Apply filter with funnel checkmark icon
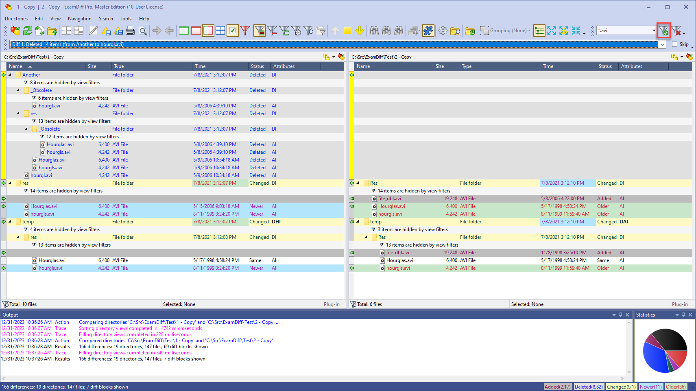Image resolution: width=696 pixels, height=391 pixels. (x=663, y=31)
